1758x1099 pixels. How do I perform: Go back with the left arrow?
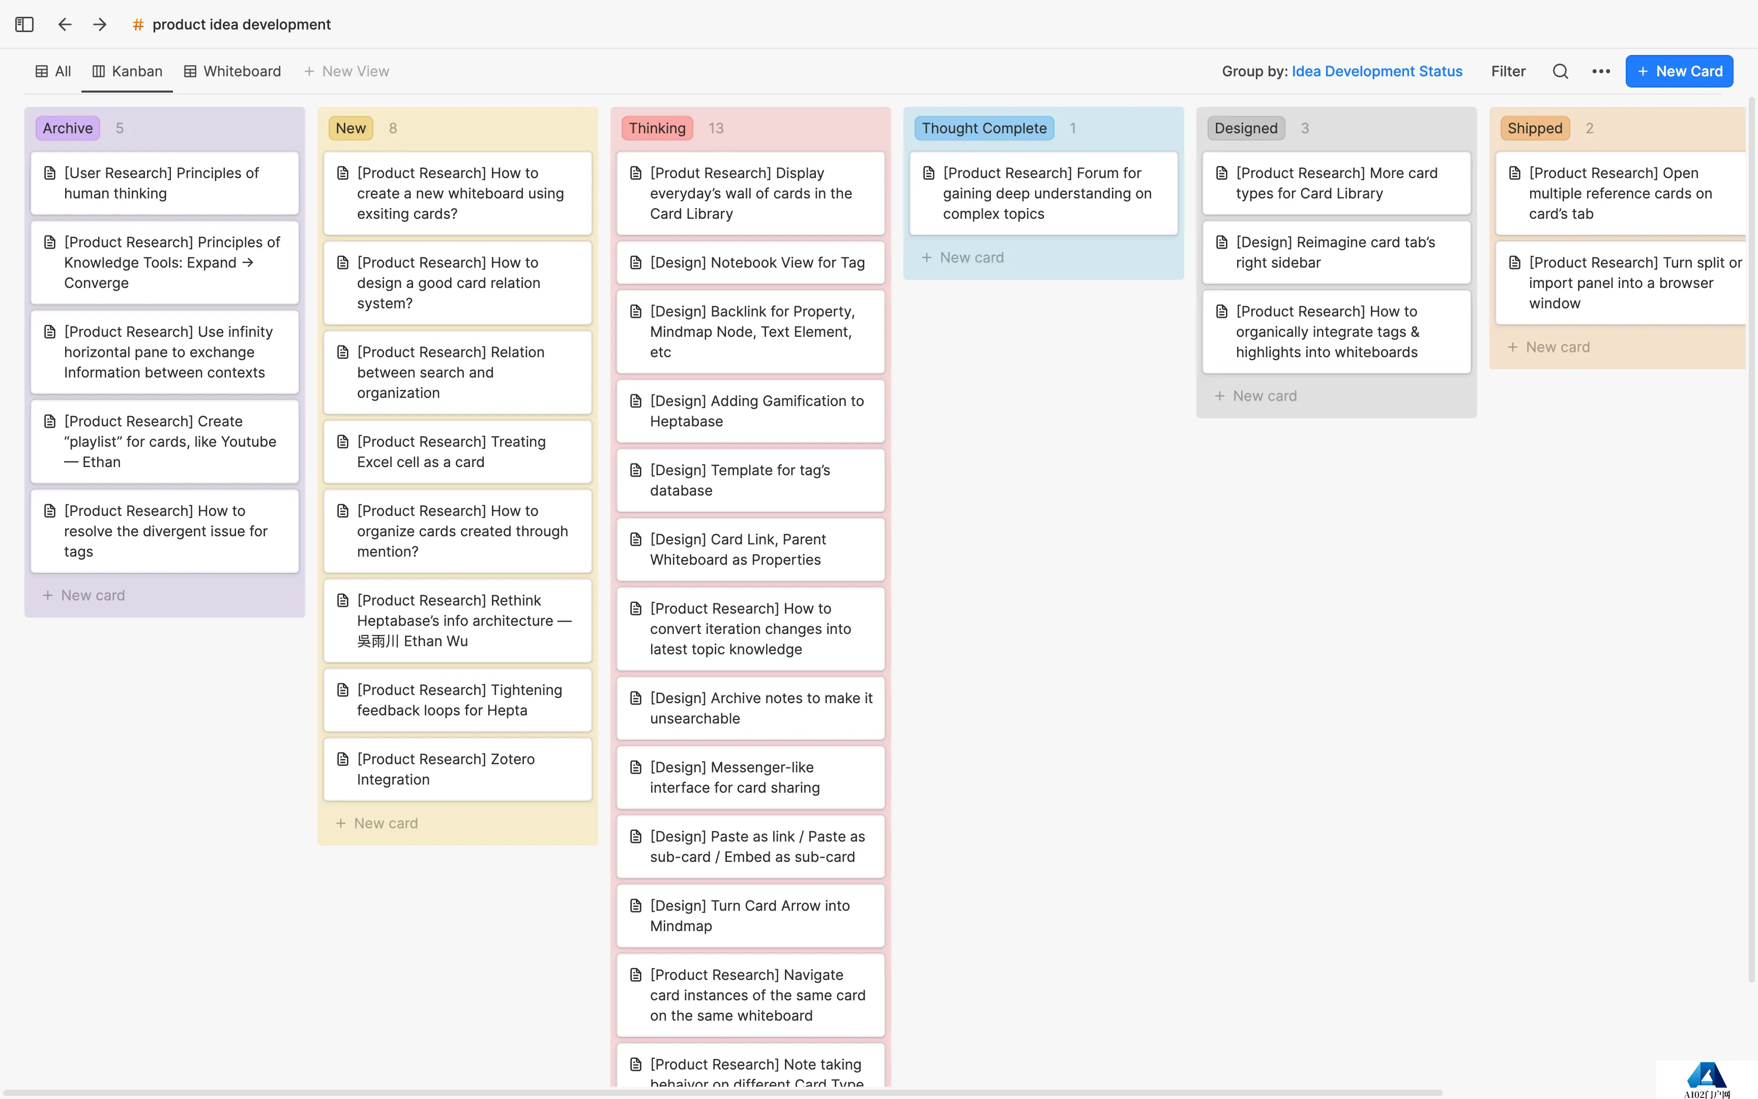(65, 24)
